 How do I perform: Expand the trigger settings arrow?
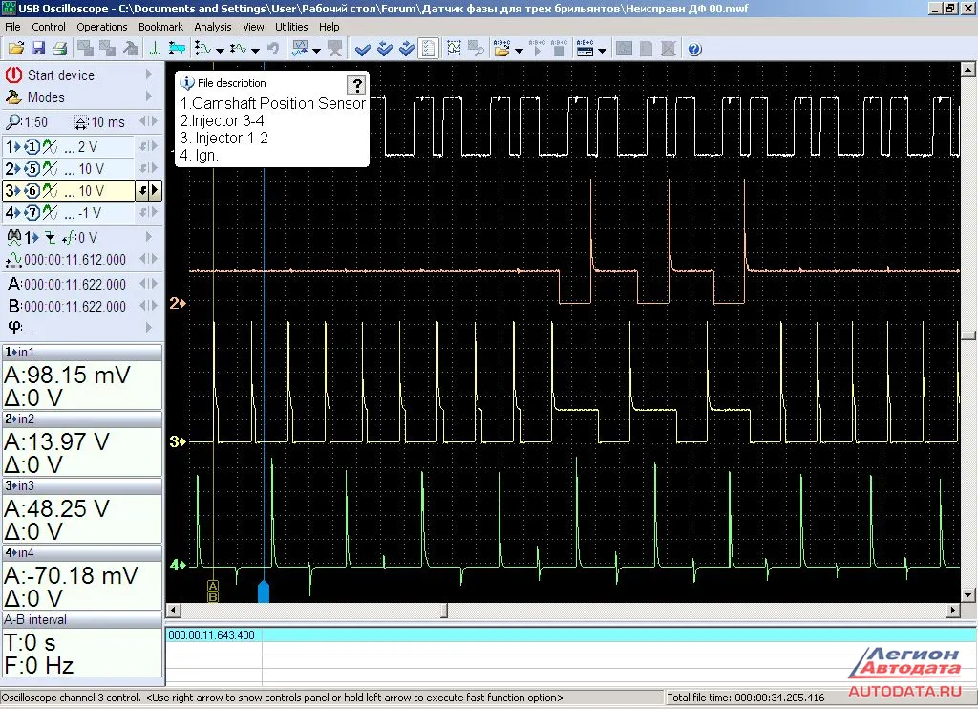click(148, 237)
